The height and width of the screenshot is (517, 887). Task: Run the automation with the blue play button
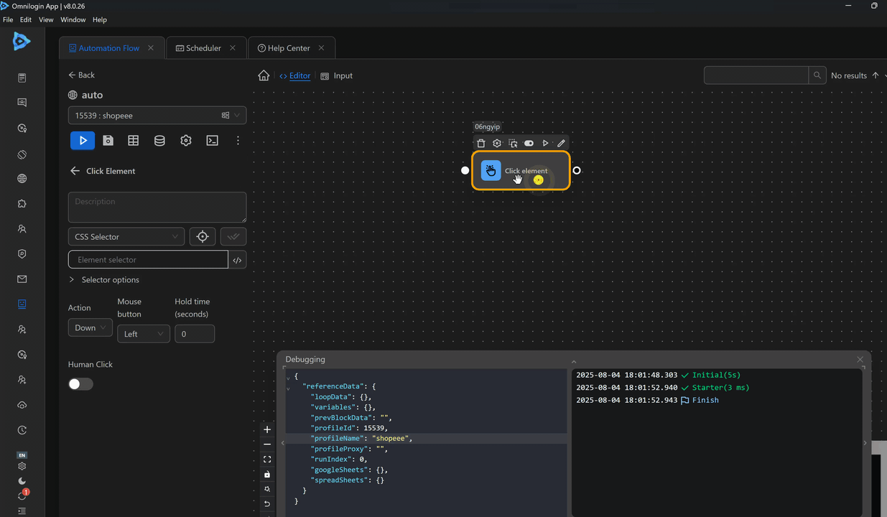pyautogui.click(x=83, y=141)
